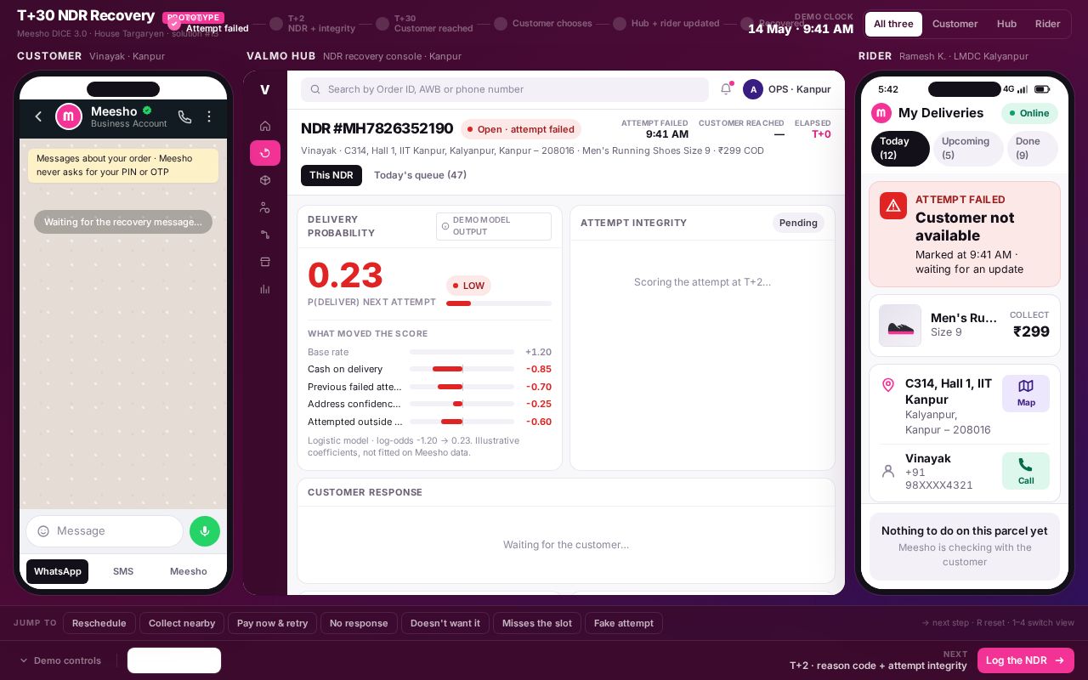This screenshot has height=680, width=1088.
Task: Open the Home icon in the hub sidebar
Action: [265, 126]
